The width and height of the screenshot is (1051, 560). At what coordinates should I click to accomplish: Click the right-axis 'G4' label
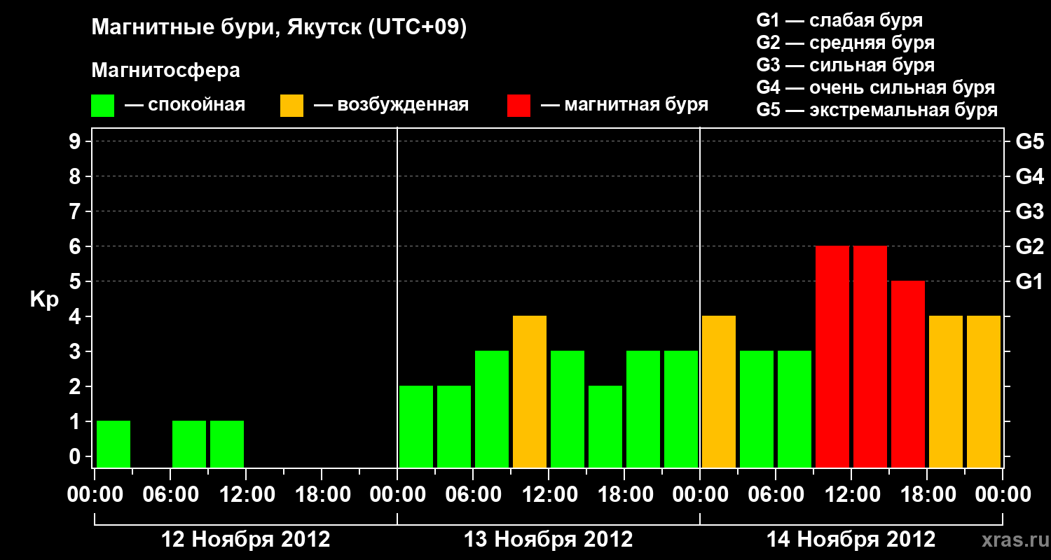click(1029, 176)
